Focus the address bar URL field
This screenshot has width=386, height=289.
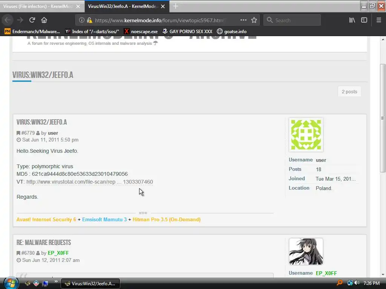click(x=160, y=20)
